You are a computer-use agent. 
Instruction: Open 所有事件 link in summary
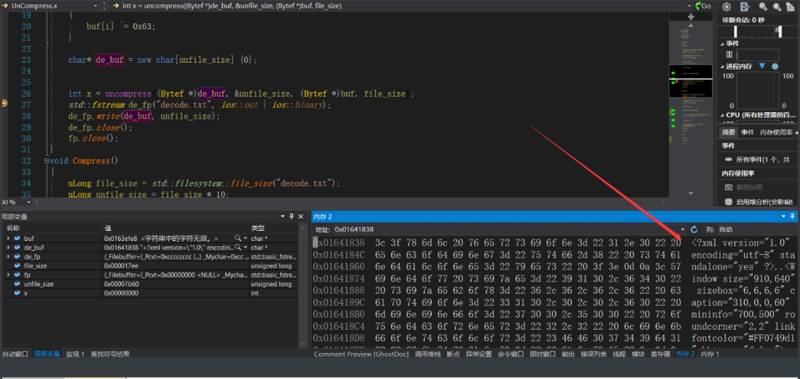(763, 159)
